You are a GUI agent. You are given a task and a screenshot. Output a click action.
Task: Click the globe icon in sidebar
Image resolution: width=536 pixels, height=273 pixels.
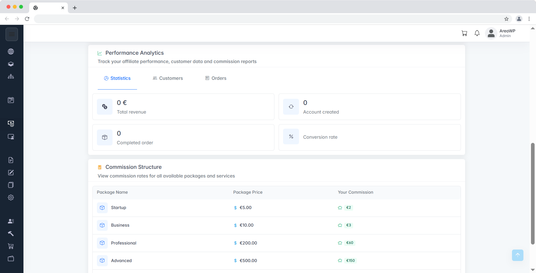tap(11, 52)
